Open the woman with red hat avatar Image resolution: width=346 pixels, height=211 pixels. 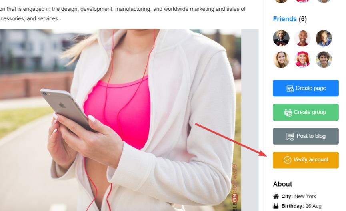coord(302,59)
